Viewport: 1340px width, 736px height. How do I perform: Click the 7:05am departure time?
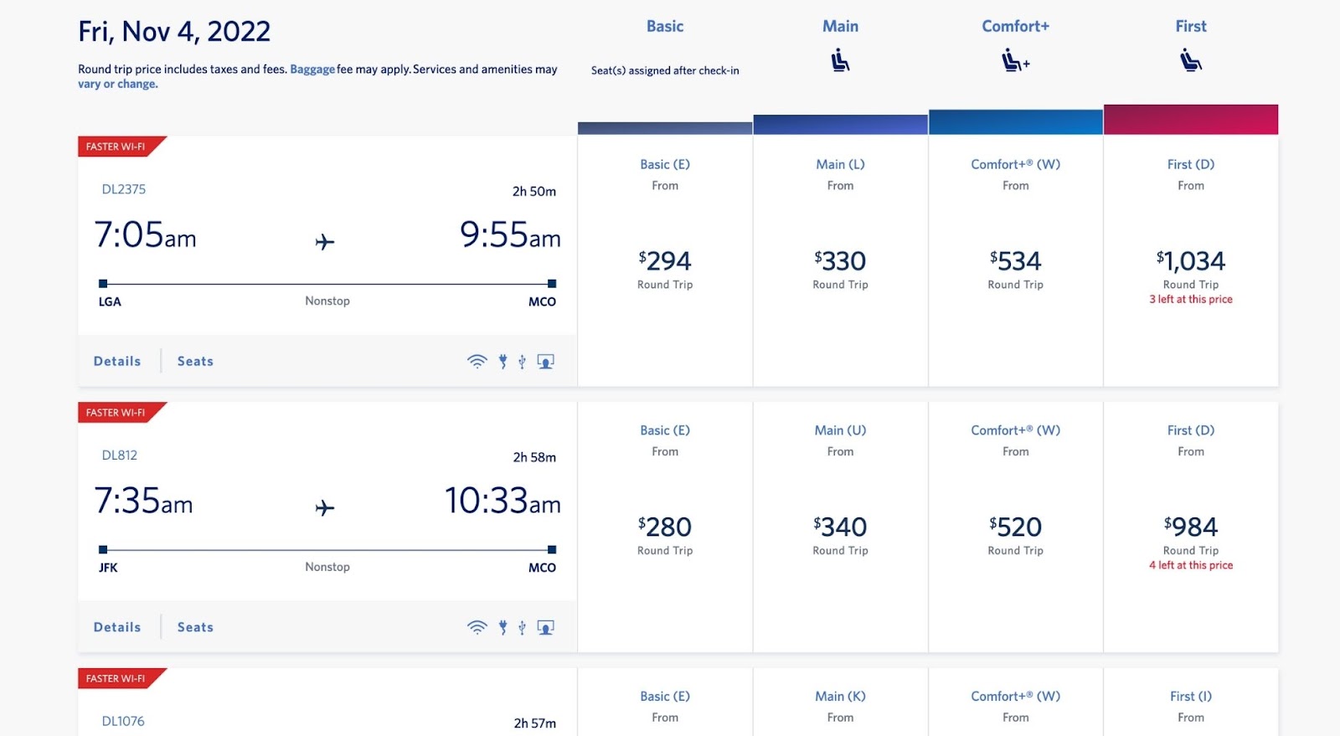pyautogui.click(x=145, y=234)
